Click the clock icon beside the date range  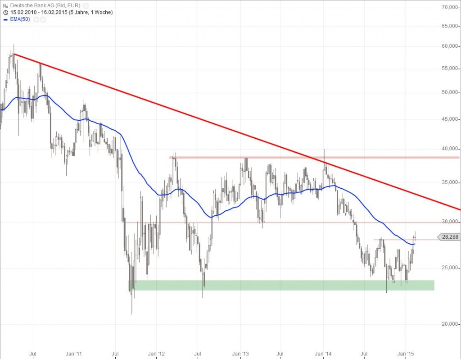click(x=5, y=12)
